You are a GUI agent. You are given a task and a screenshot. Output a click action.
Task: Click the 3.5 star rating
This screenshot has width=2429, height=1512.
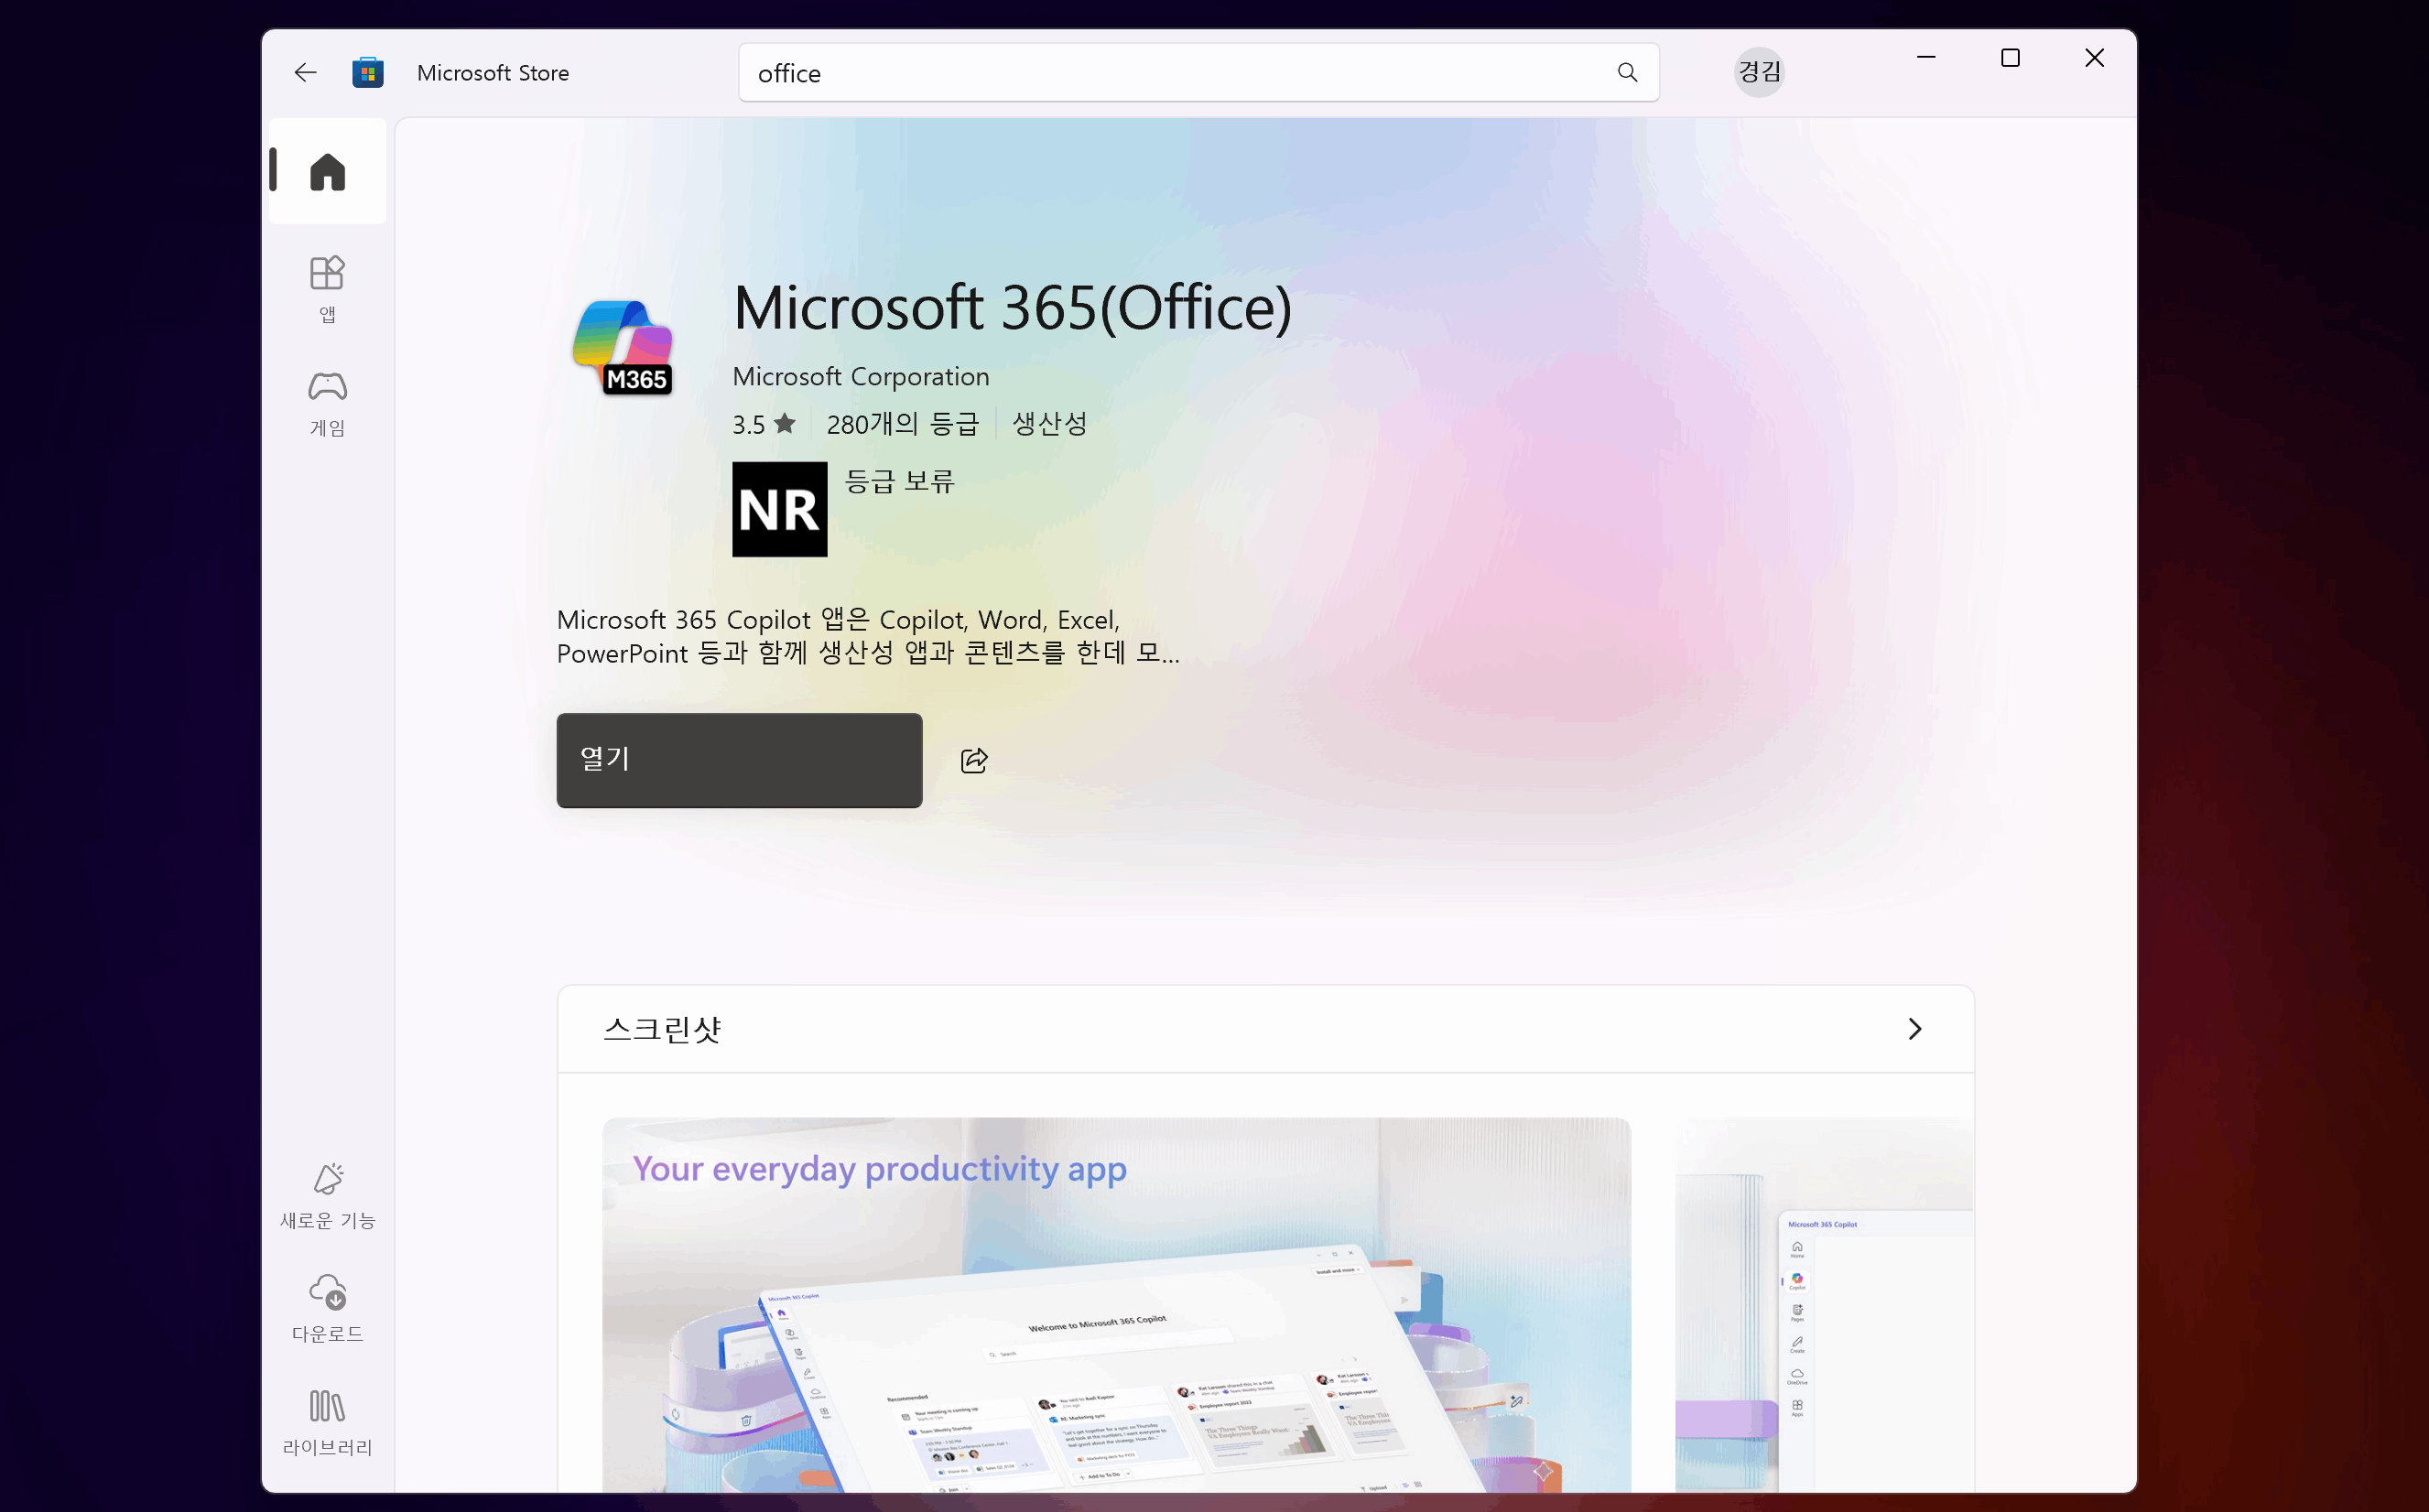(x=764, y=424)
